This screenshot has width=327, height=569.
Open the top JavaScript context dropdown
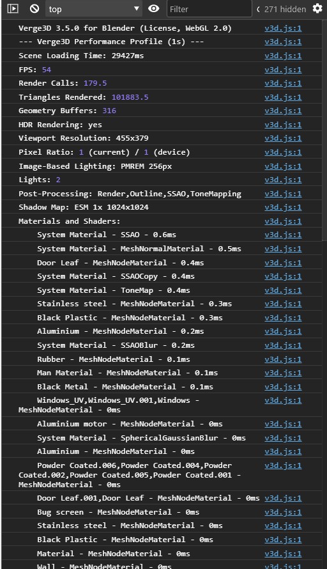[x=93, y=9]
